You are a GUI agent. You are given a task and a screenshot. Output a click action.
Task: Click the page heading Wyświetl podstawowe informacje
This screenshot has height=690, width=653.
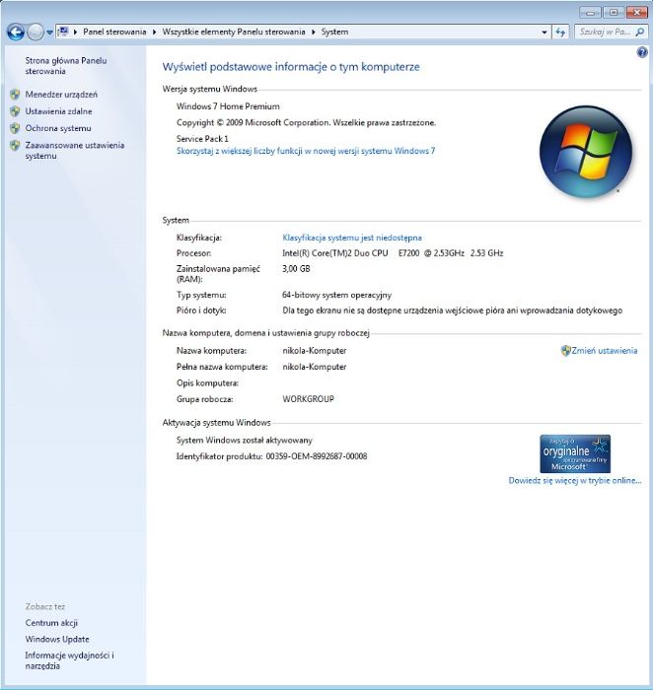tap(291, 67)
